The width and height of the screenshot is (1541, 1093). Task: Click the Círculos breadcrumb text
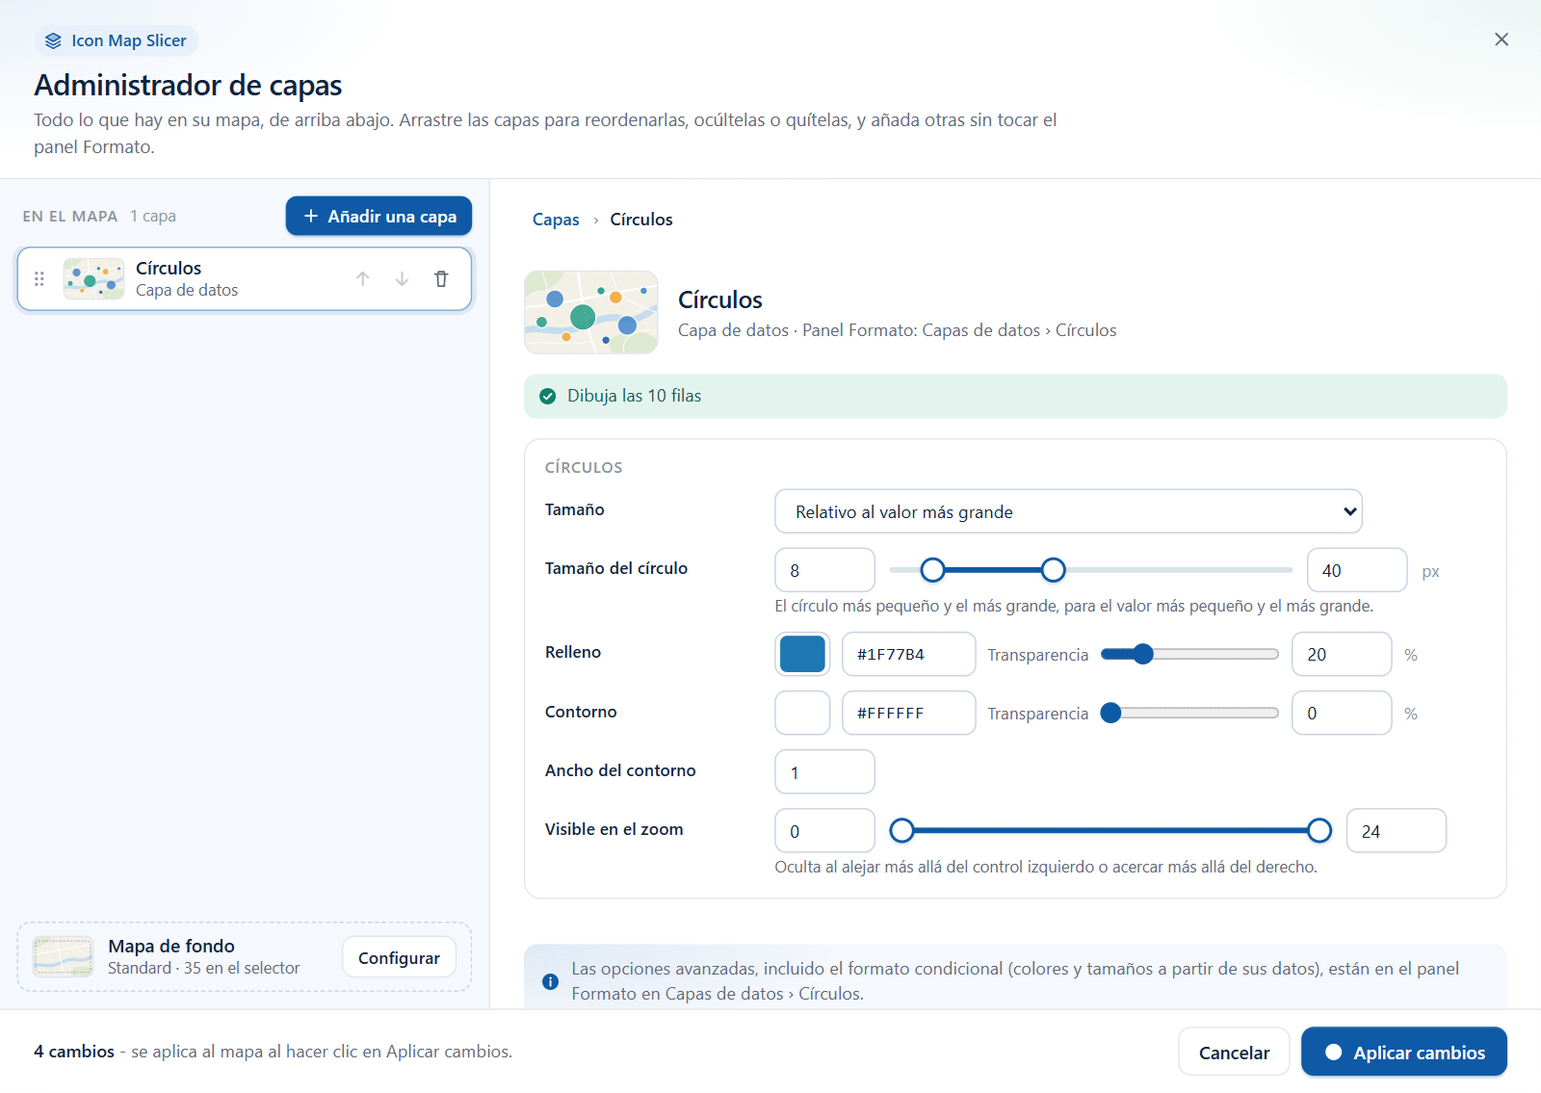641,220
